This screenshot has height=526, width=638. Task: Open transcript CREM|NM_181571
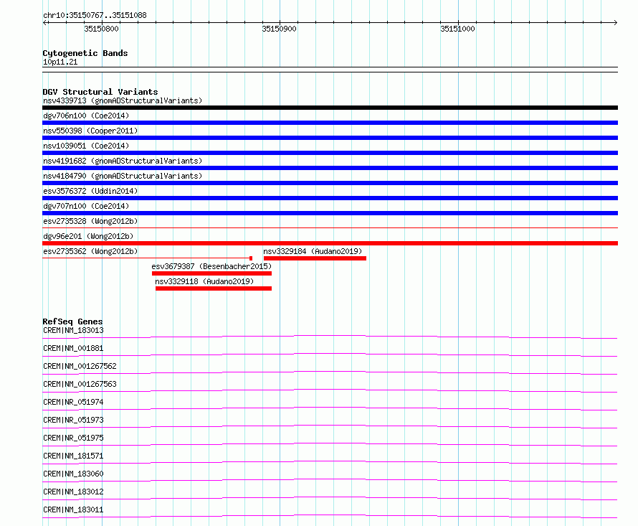pyautogui.click(x=73, y=456)
